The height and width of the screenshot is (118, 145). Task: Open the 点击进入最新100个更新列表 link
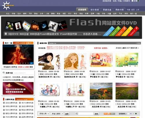point(127,48)
